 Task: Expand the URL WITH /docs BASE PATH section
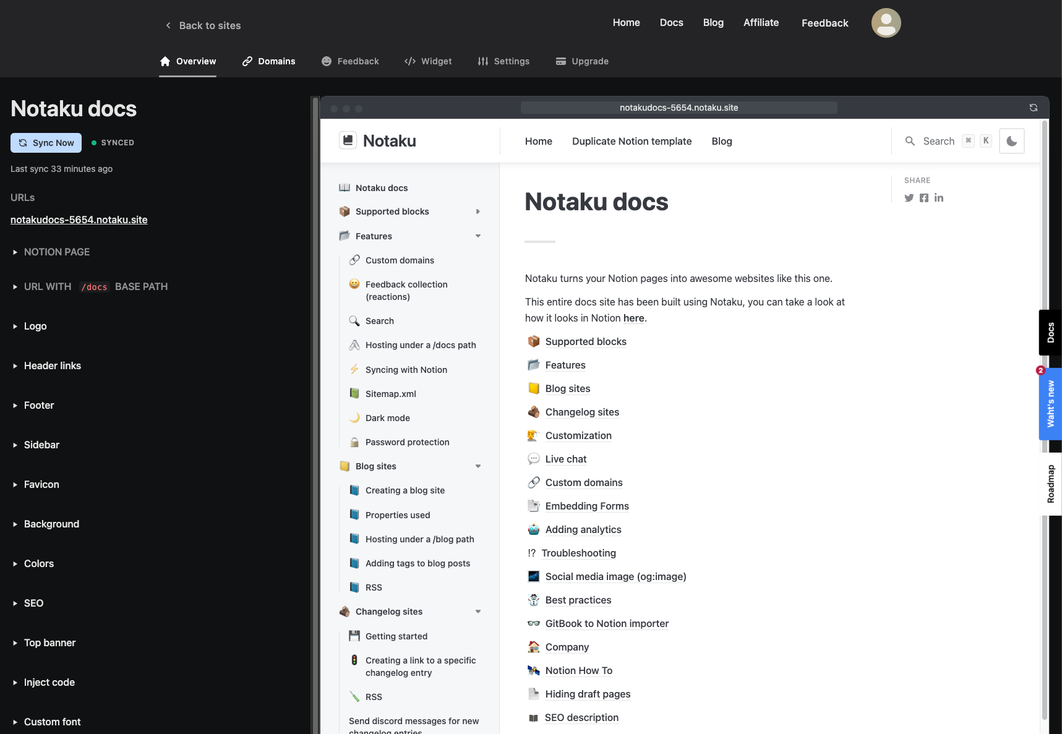90,287
